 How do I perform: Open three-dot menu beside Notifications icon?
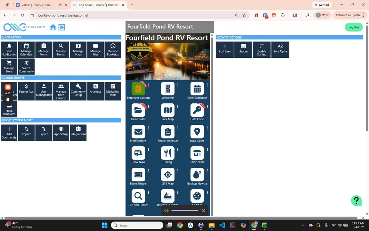click(x=148, y=128)
